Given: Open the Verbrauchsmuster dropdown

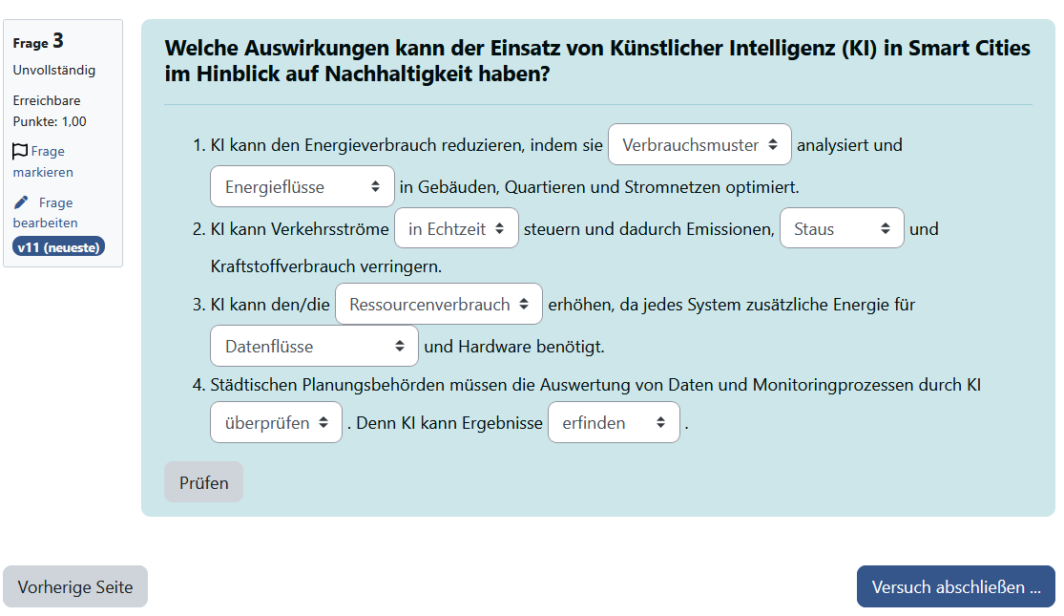Looking at the screenshot, I should point(699,145).
